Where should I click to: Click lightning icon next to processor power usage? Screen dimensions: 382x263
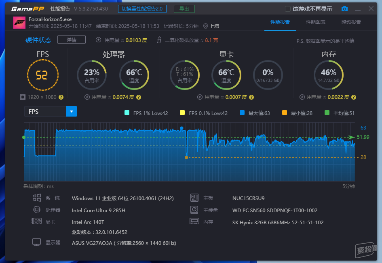click(87, 97)
